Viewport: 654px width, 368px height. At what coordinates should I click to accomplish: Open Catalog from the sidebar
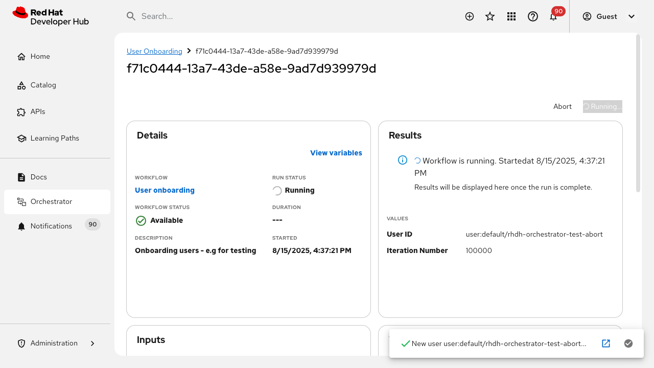pyautogui.click(x=43, y=85)
